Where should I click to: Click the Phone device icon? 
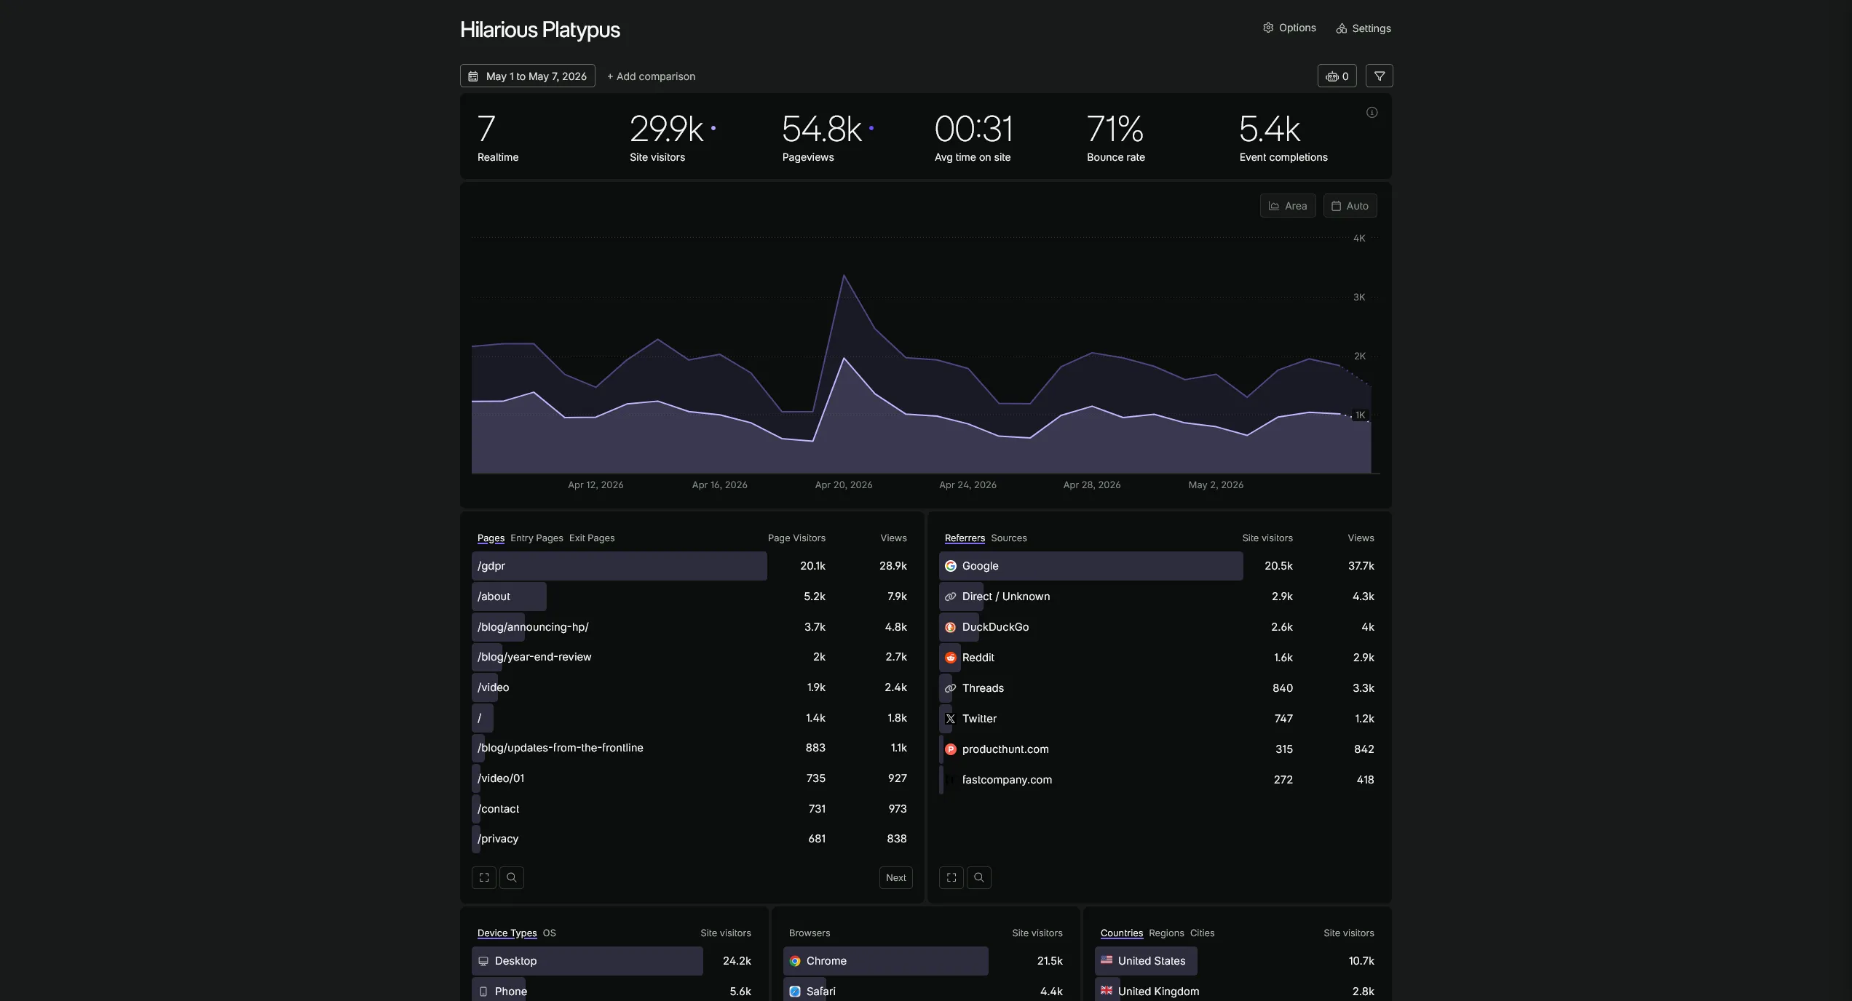click(x=483, y=992)
